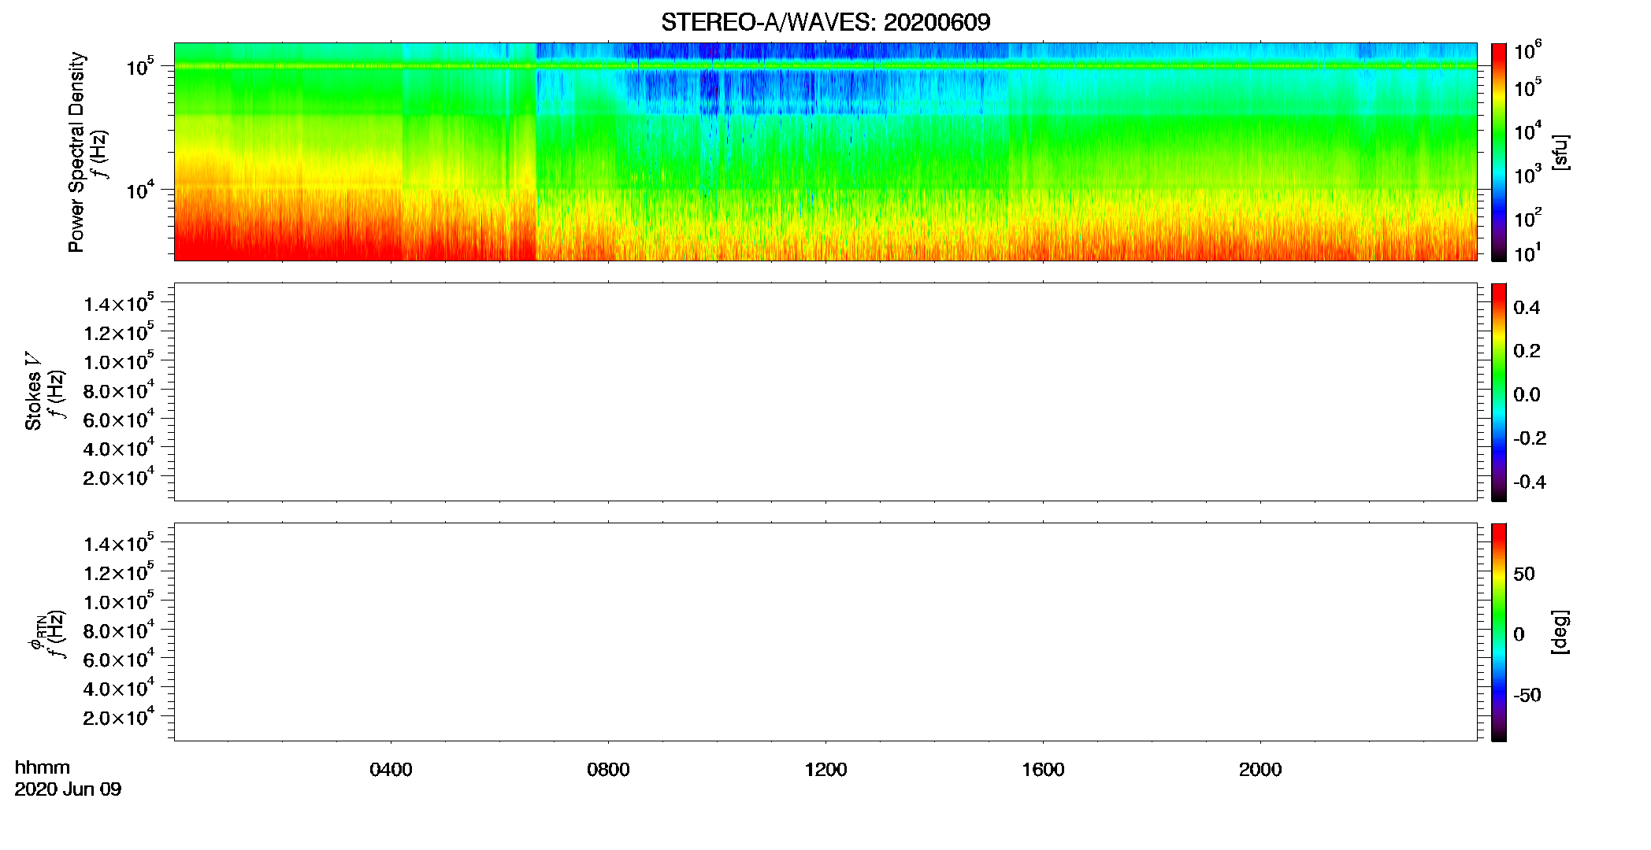Click the plot title STEREO-A/WAVES: 20200609

(x=825, y=22)
